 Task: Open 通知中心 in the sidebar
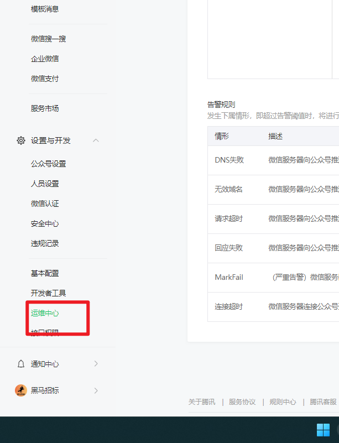point(45,364)
